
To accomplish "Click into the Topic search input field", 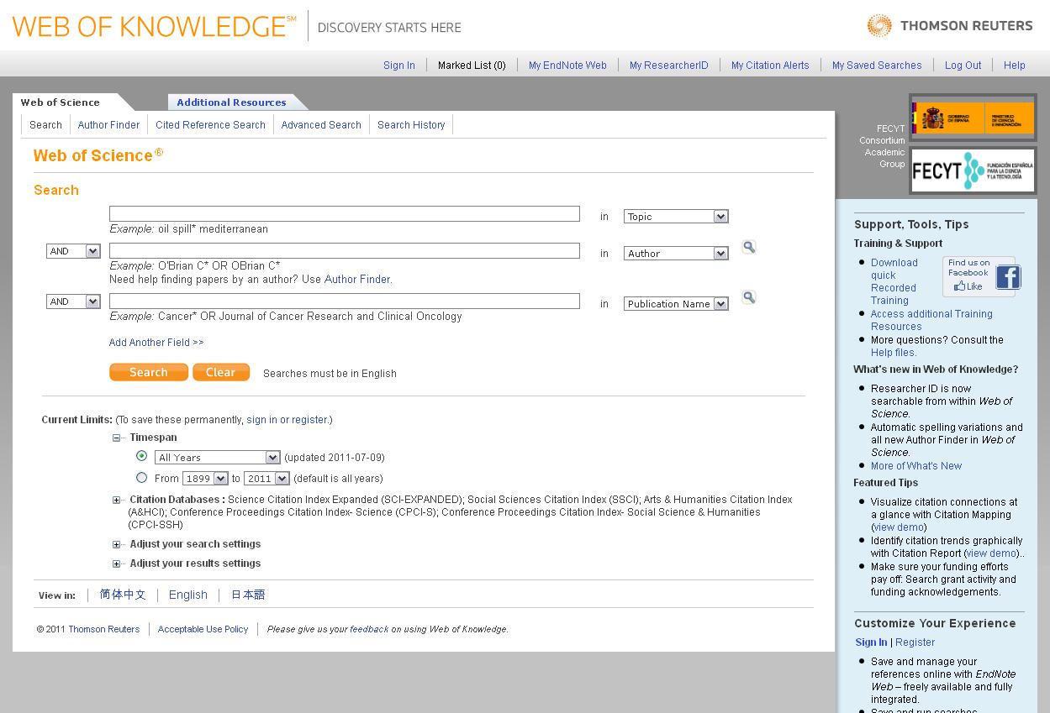I will pos(345,214).
